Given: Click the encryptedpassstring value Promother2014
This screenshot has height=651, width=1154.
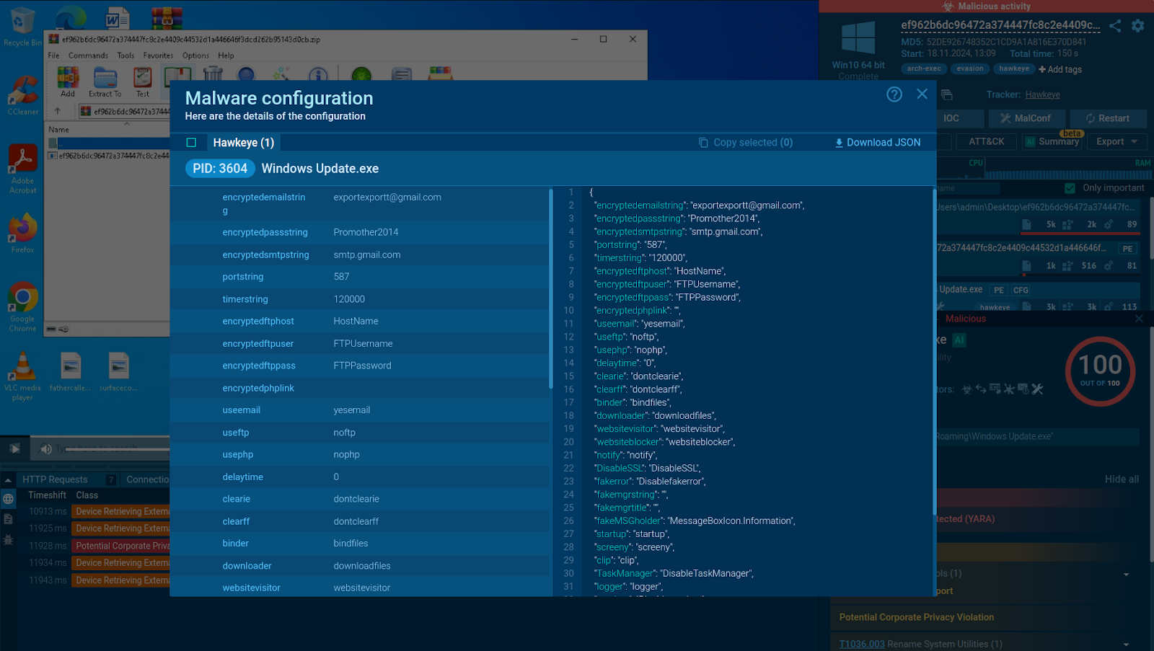Looking at the screenshot, I should [366, 232].
